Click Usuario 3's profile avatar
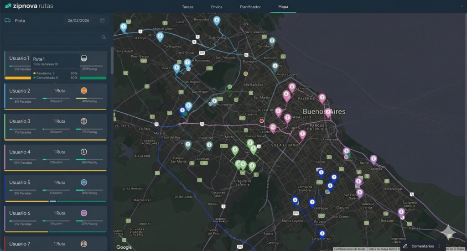Image resolution: width=467 pixels, height=251 pixels. pos(84,121)
